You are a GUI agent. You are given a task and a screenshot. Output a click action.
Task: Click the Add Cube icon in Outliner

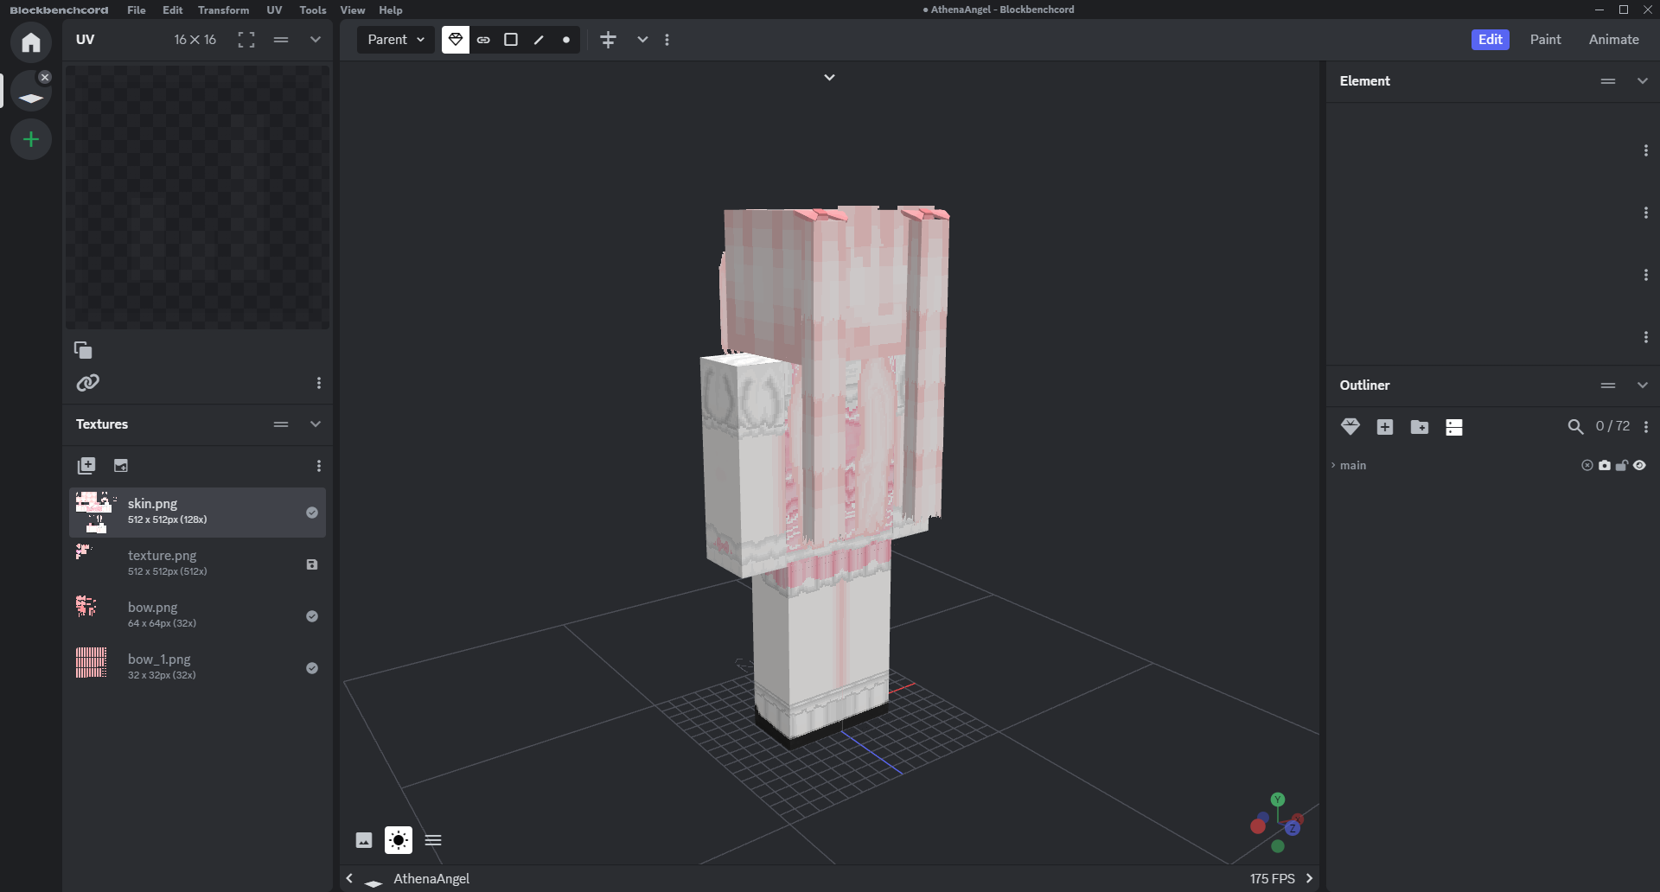[x=1385, y=427]
